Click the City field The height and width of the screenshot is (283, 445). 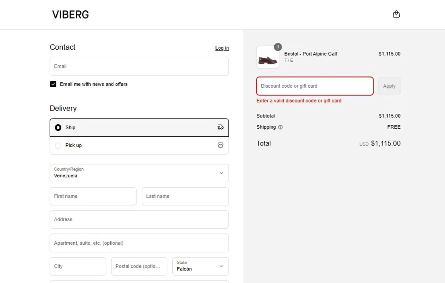[78, 266]
